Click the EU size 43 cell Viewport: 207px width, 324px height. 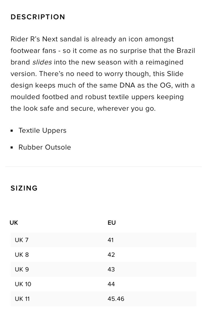[111, 269]
